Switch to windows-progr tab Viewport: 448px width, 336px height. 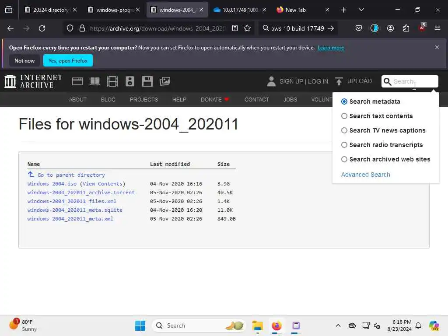[x=113, y=10]
